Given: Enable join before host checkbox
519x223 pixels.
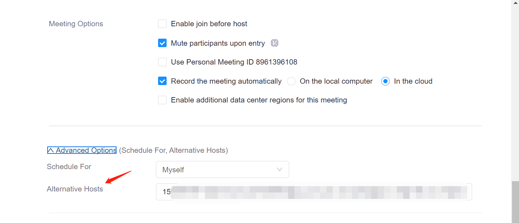Looking at the screenshot, I should pyautogui.click(x=162, y=24).
